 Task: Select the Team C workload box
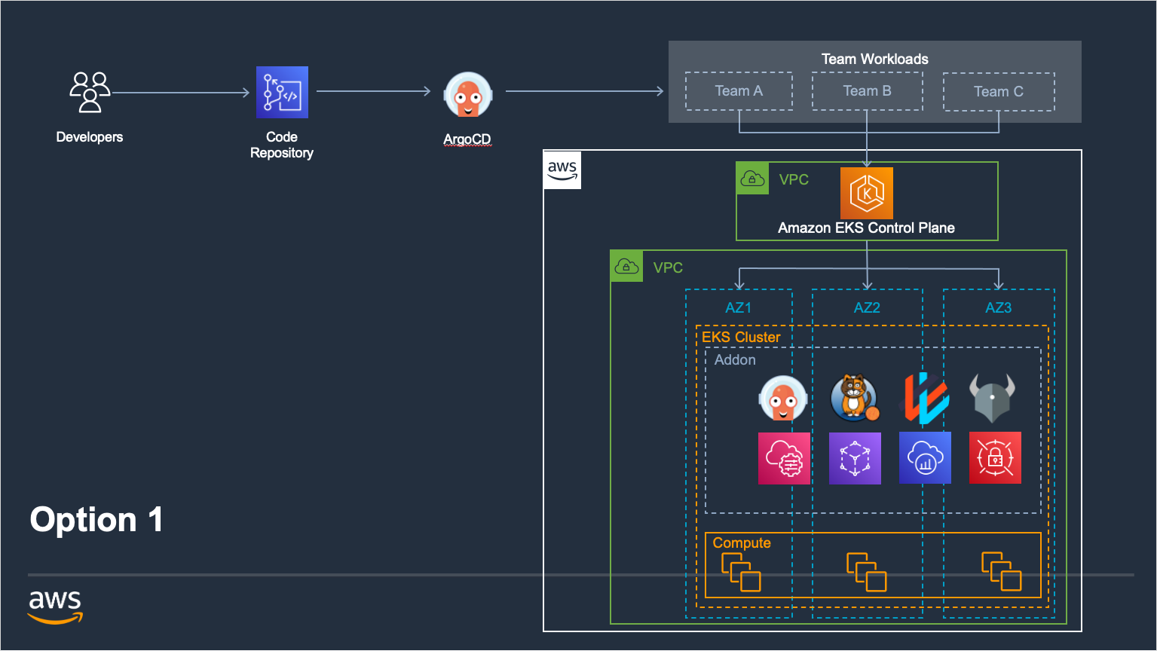tap(999, 91)
